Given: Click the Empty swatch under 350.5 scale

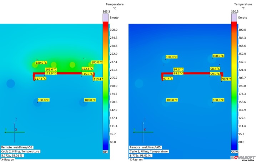Looking at the screenshot, I should click(x=234, y=18).
